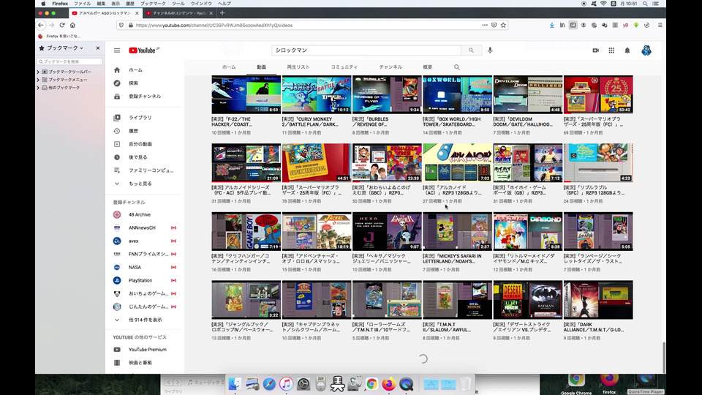702x395 pixels.
Task: Switch to the チャンネル channel tab
Action: pyautogui.click(x=390, y=67)
